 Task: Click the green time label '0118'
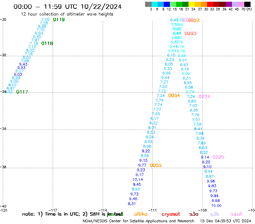point(47,43)
